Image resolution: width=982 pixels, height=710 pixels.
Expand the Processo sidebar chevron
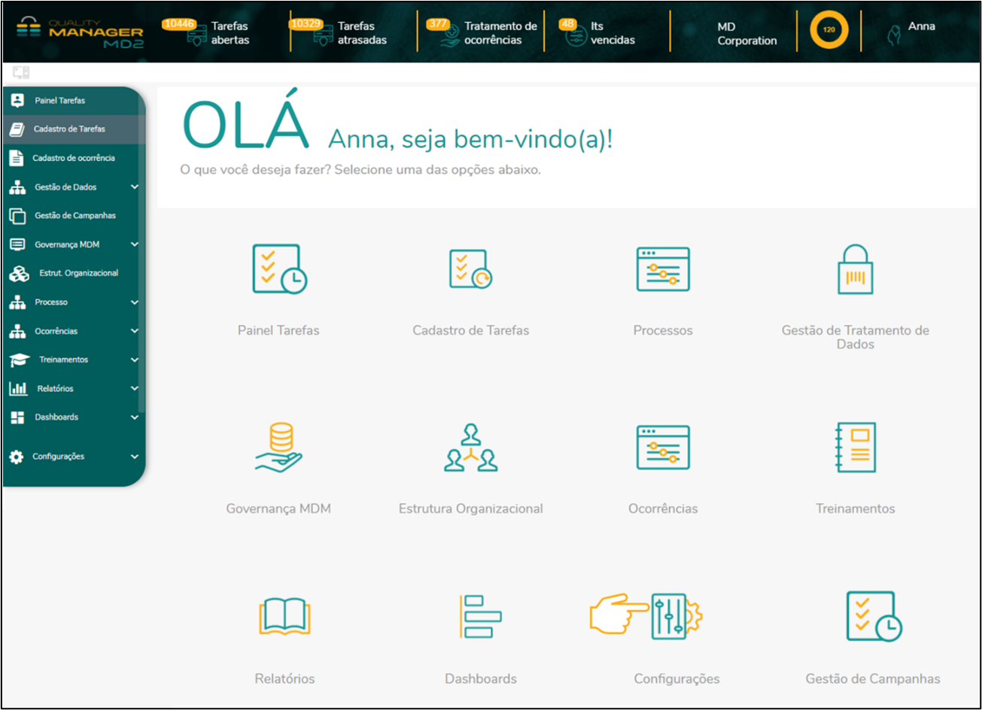(134, 302)
